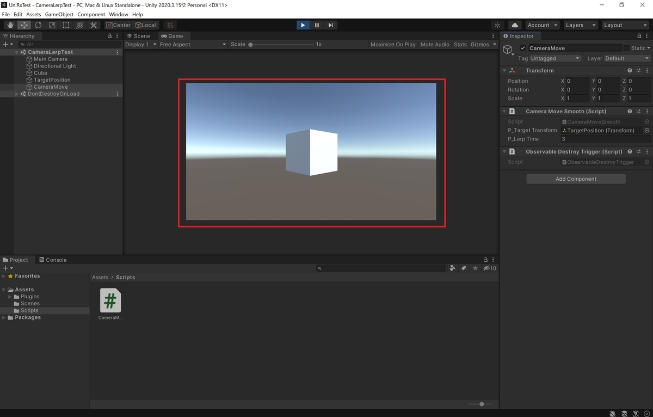The image size is (653, 417).
Task: Select the Rotate tool
Action: coord(38,25)
